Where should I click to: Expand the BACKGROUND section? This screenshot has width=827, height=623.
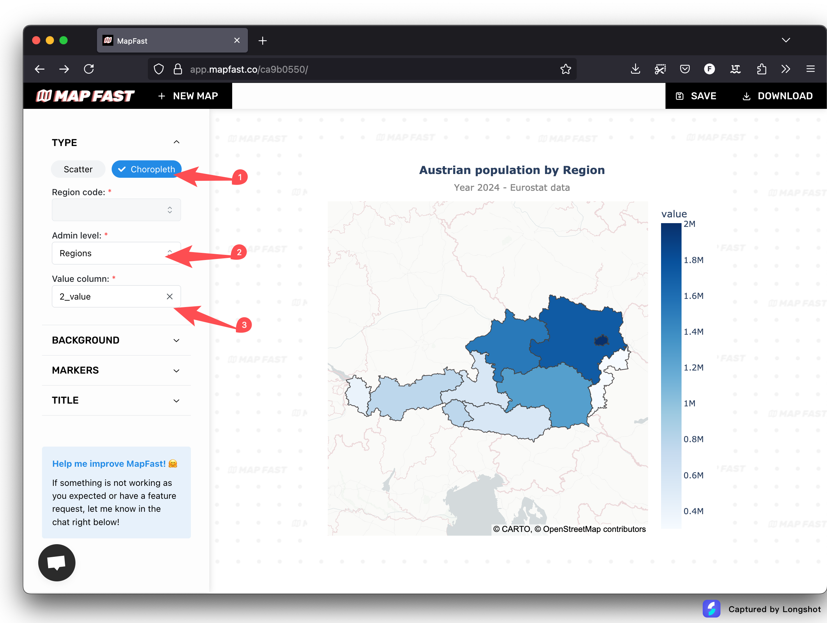click(x=116, y=340)
